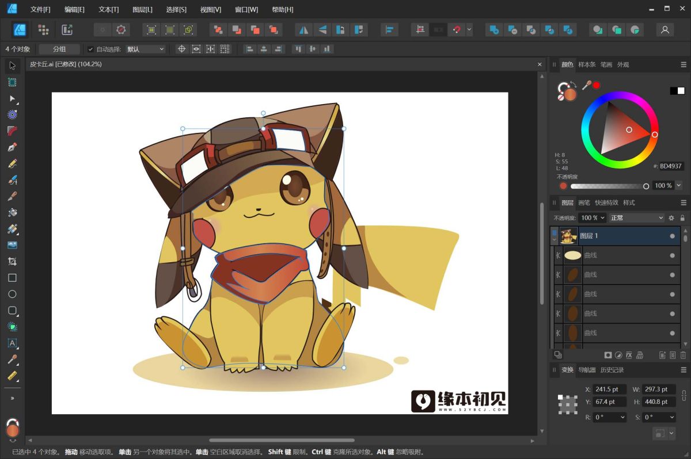Adjust the color opacity slider
This screenshot has width=691, height=459.
point(610,186)
